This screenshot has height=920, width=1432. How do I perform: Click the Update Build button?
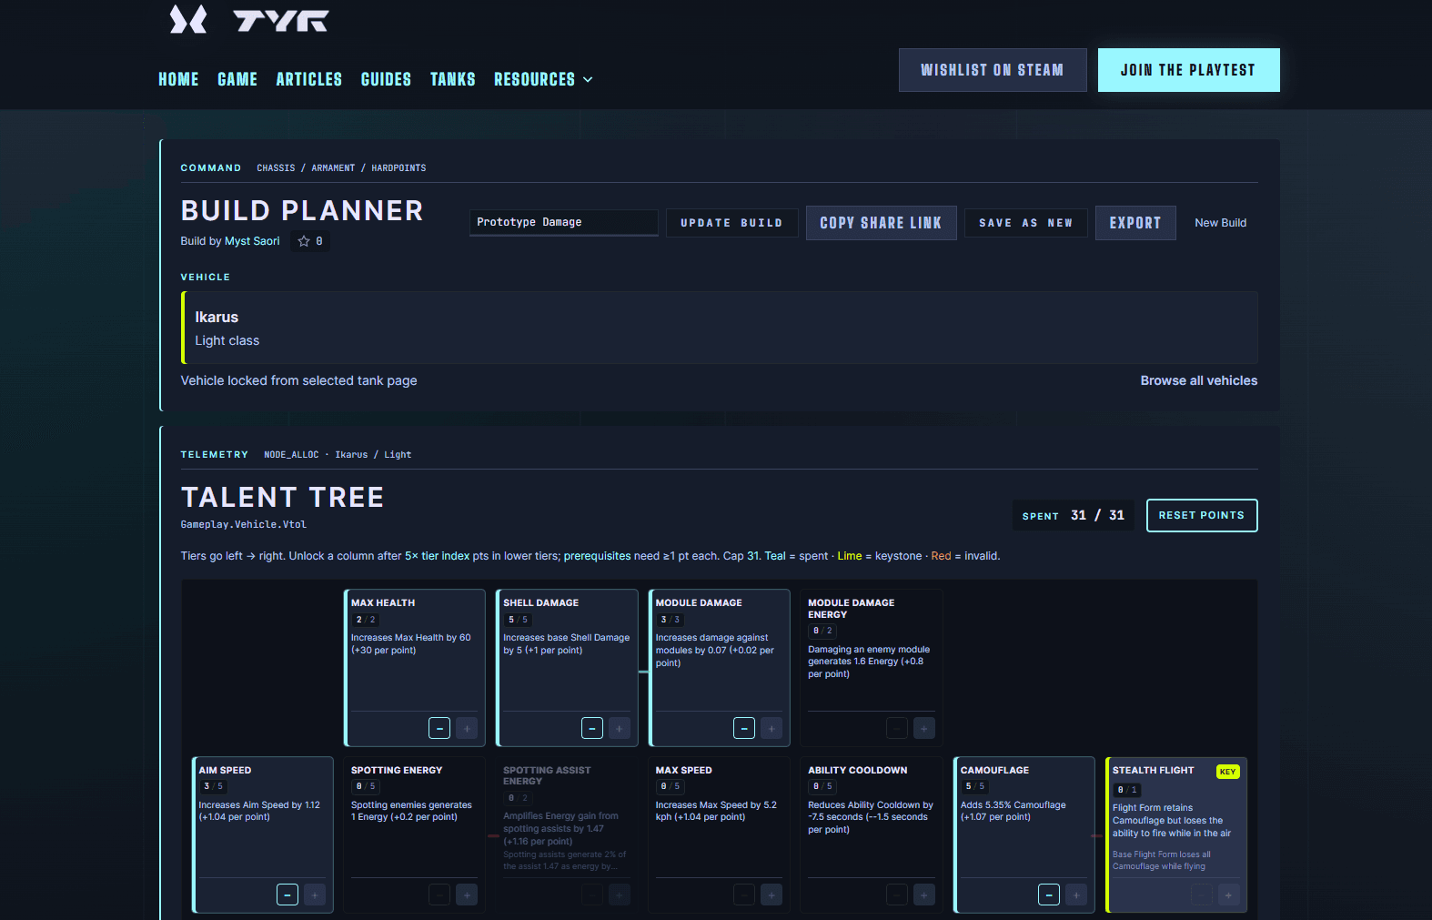tap(731, 223)
